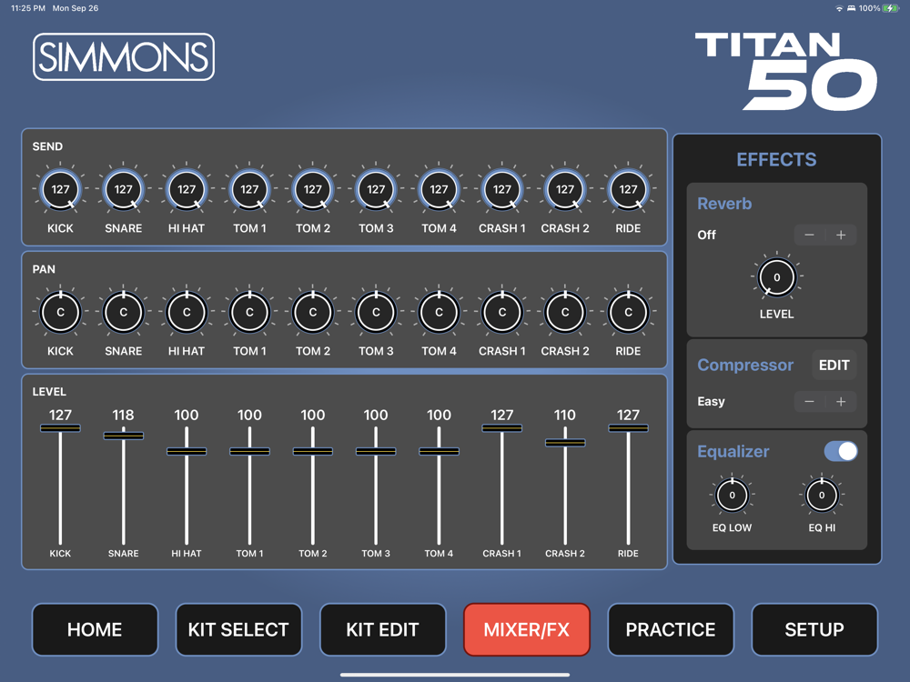Image resolution: width=910 pixels, height=682 pixels.
Task: Step Compressor preset forward with plus
Action: [x=841, y=401]
